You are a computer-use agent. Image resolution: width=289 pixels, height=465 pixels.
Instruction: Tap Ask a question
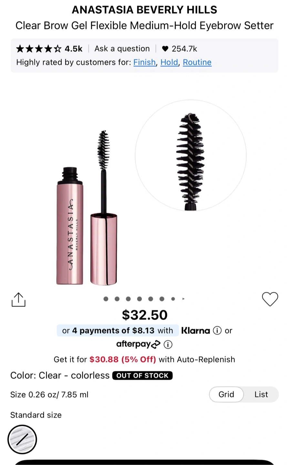coord(122,49)
